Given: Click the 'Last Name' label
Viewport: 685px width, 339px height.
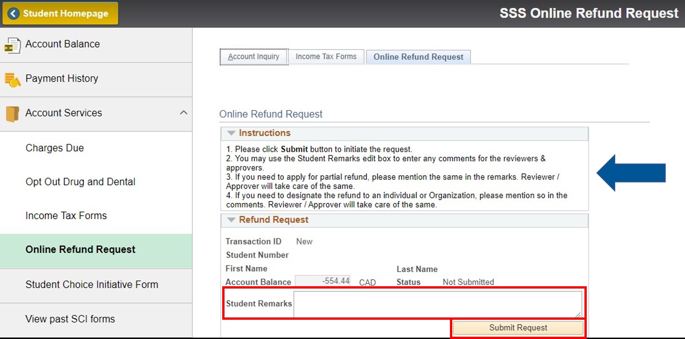Looking at the screenshot, I should (x=417, y=269).
